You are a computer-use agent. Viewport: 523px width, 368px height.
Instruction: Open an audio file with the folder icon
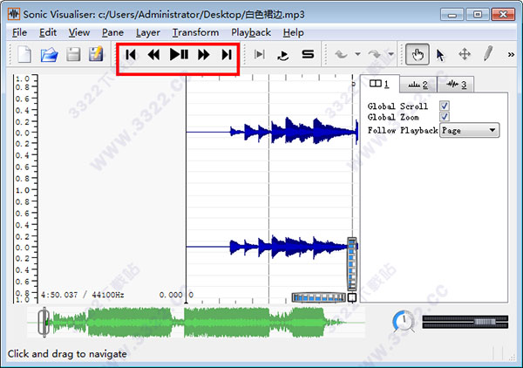pyautogui.click(x=50, y=54)
